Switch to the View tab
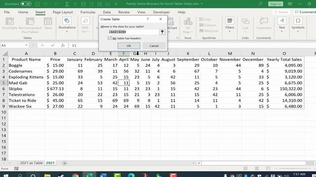The image size is (316, 177). 141,12
